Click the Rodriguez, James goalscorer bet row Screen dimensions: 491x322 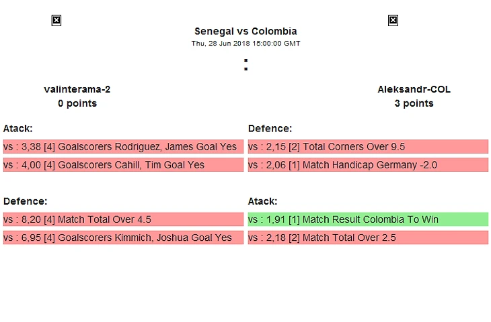click(x=123, y=147)
